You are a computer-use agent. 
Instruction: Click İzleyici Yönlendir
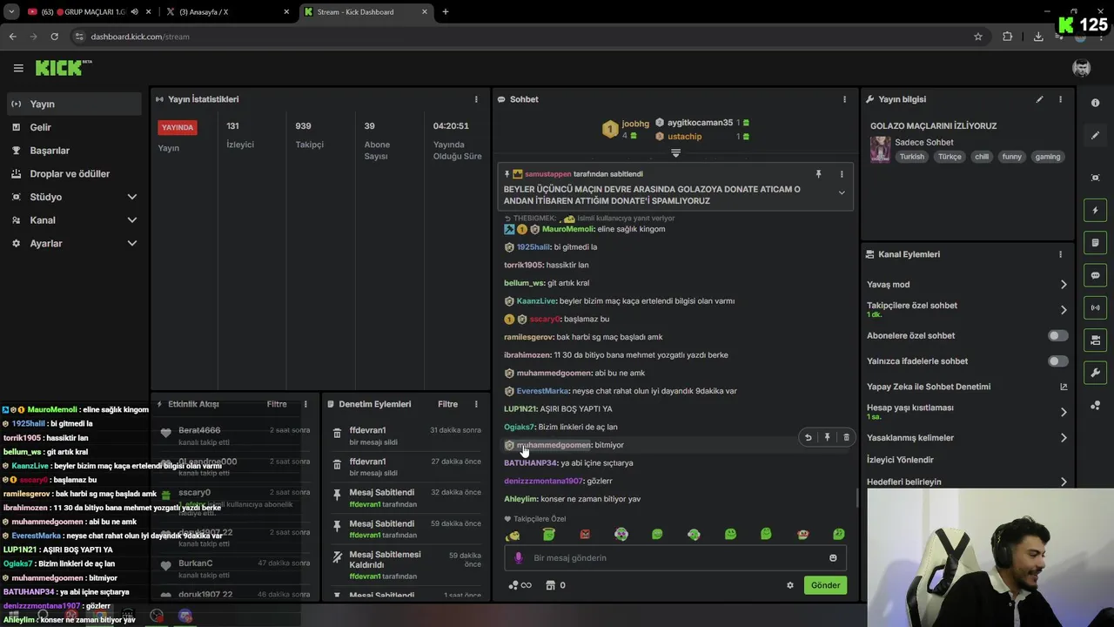point(900,460)
